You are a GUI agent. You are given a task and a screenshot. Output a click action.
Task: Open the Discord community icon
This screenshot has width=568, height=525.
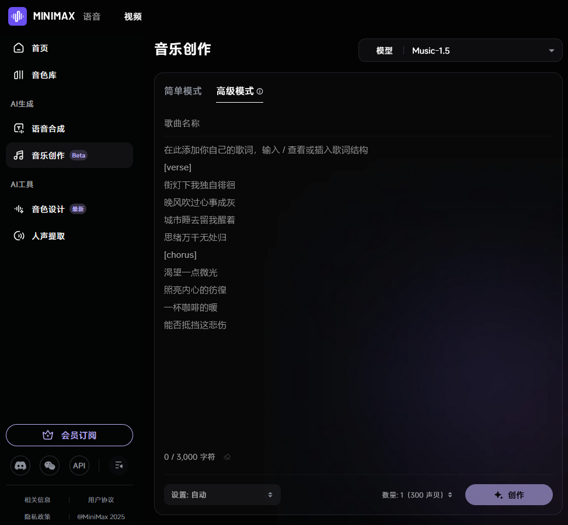pos(20,466)
